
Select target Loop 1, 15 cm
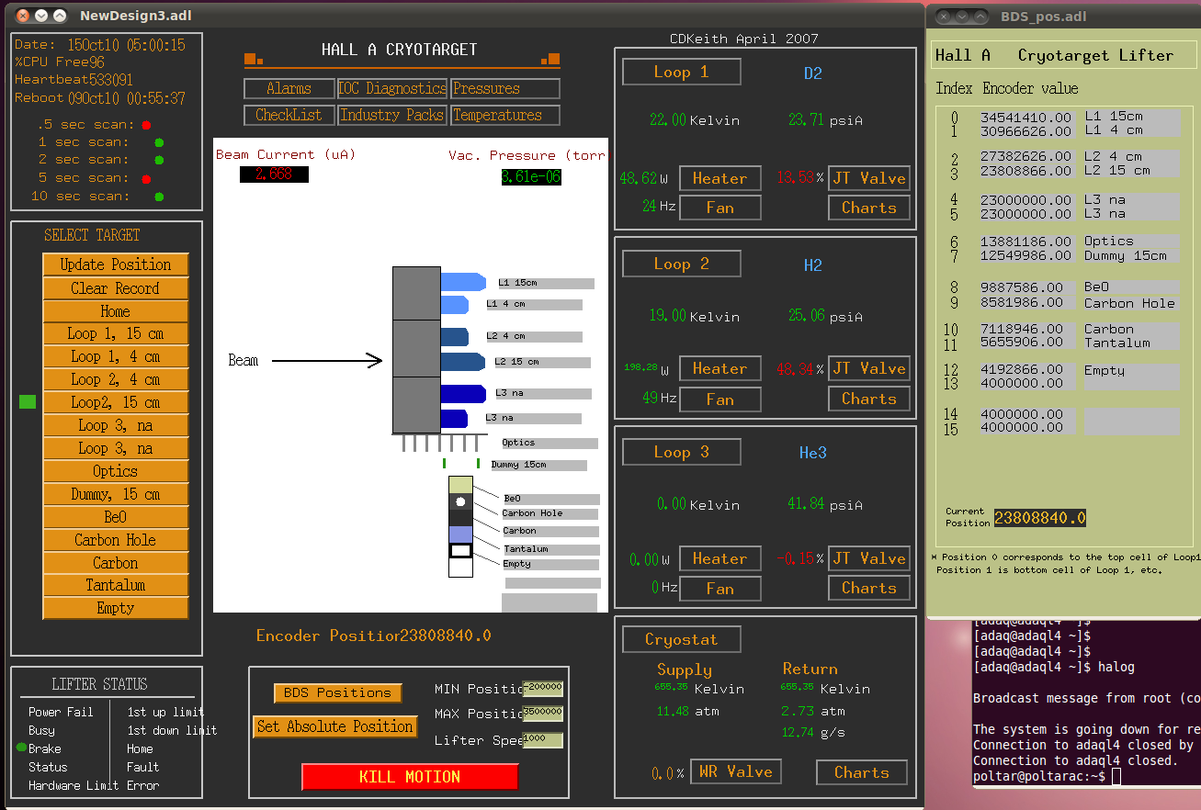coord(116,334)
